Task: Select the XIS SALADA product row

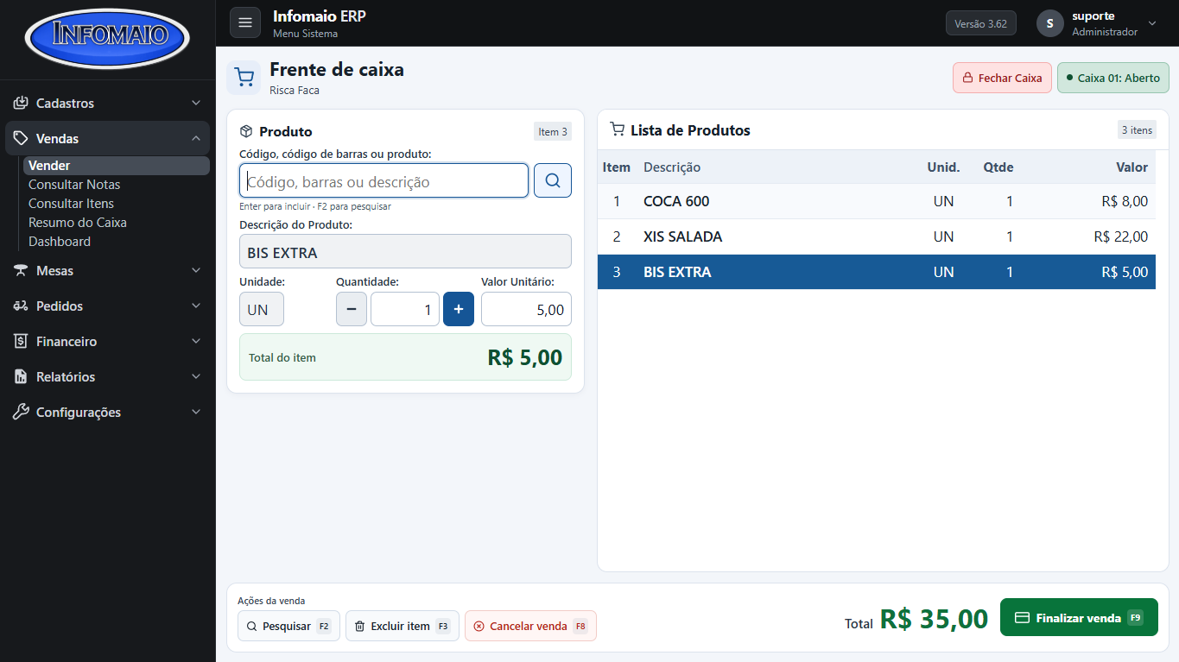Action: click(x=877, y=236)
